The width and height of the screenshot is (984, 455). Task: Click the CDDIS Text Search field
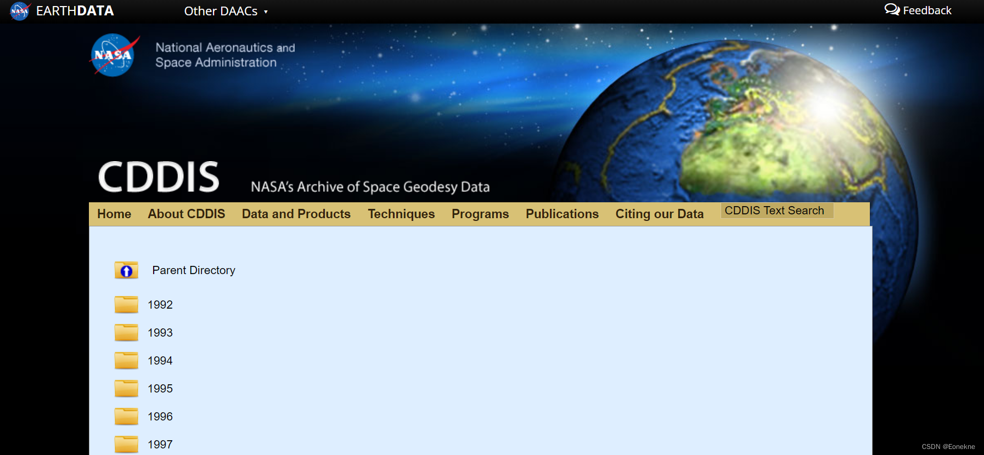777,211
